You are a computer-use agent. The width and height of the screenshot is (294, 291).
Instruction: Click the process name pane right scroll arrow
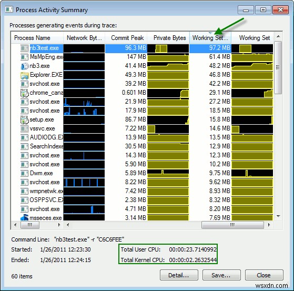coord(59,225)
